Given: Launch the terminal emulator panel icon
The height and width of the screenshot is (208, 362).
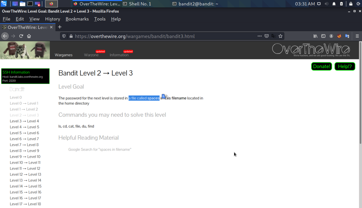Looking at the screenshot, I should 30,4.
